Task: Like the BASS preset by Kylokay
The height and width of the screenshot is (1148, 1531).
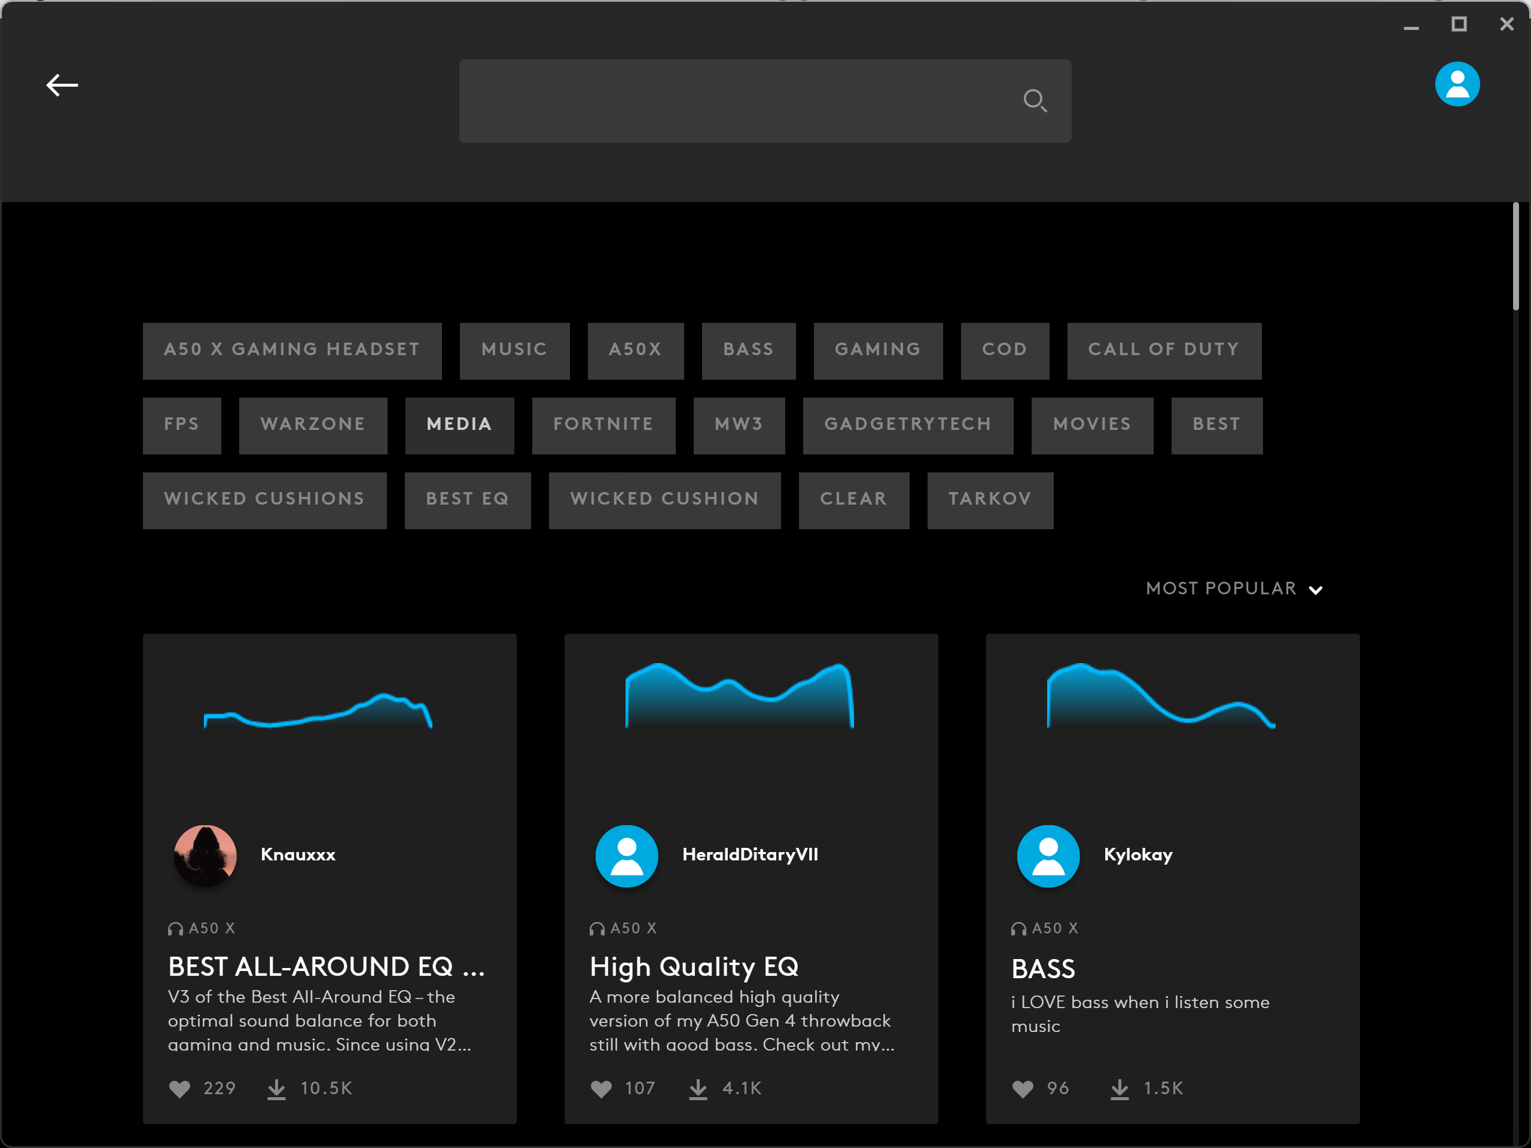Action: [1022, 1088]
